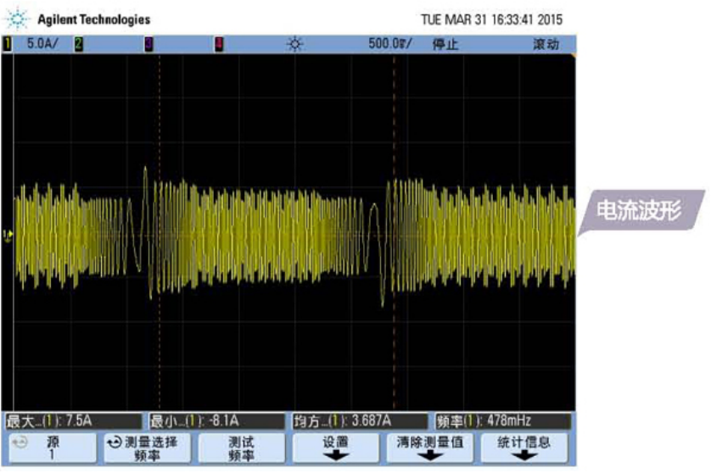Select the purple channel 3 indicator

148,45
